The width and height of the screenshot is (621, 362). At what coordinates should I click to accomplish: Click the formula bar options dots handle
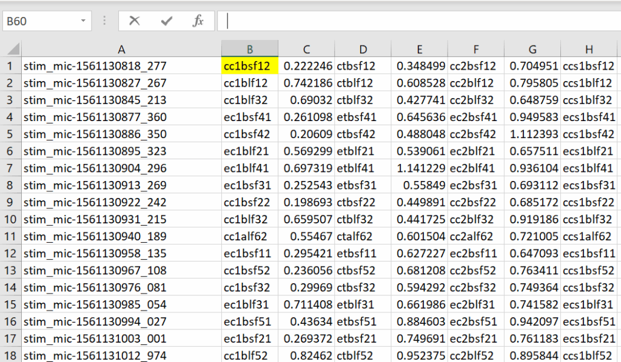click(104, 21)
